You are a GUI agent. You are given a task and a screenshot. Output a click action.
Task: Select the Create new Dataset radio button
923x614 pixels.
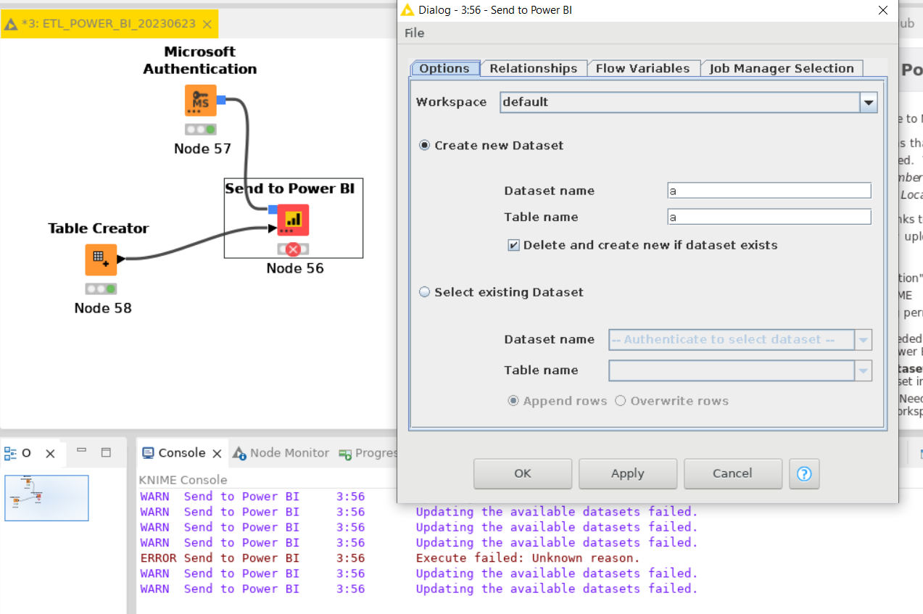point(425,146)
